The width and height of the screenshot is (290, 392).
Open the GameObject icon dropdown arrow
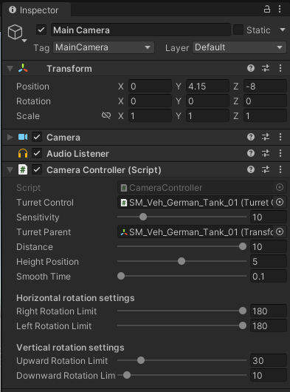(x=24, y=41)
